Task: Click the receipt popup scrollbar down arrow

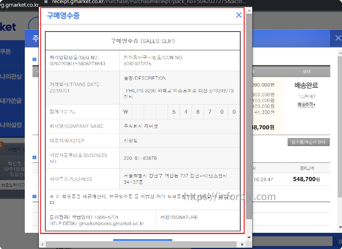Action: [249, 237]
